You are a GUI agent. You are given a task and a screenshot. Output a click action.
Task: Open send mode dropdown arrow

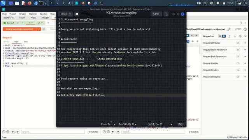coord(39,29)
